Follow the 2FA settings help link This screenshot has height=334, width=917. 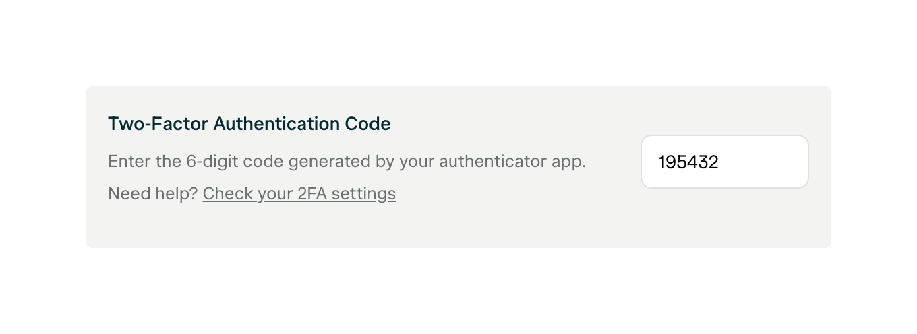pyautogui.click(x=299, y=194)
